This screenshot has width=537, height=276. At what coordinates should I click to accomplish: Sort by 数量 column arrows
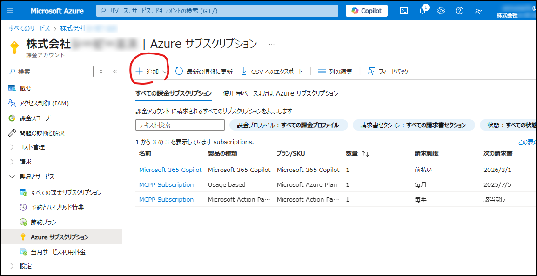click(365, 154)
